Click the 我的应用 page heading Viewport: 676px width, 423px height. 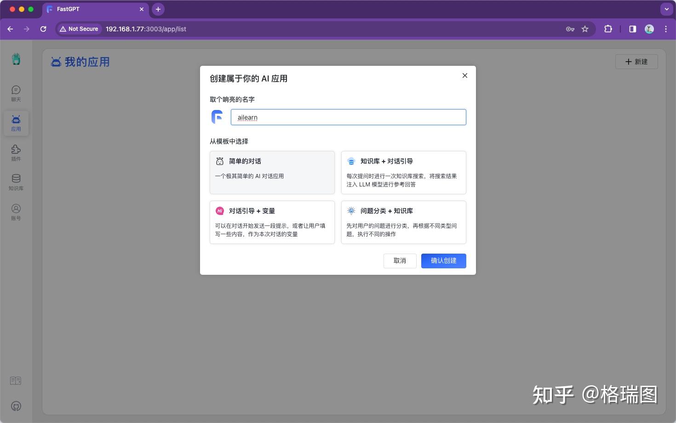point(87,62)
